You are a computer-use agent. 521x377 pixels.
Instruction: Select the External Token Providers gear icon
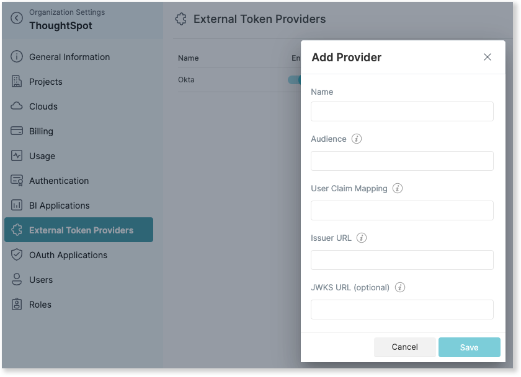[x=17, y=230]
